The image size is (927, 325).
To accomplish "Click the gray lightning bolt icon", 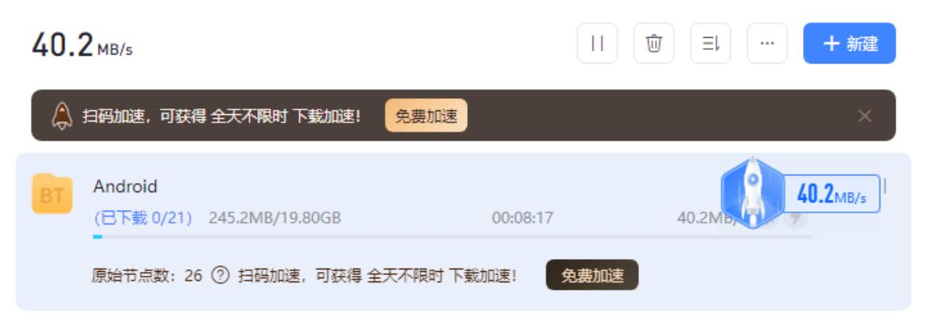I will click(796, 219).
